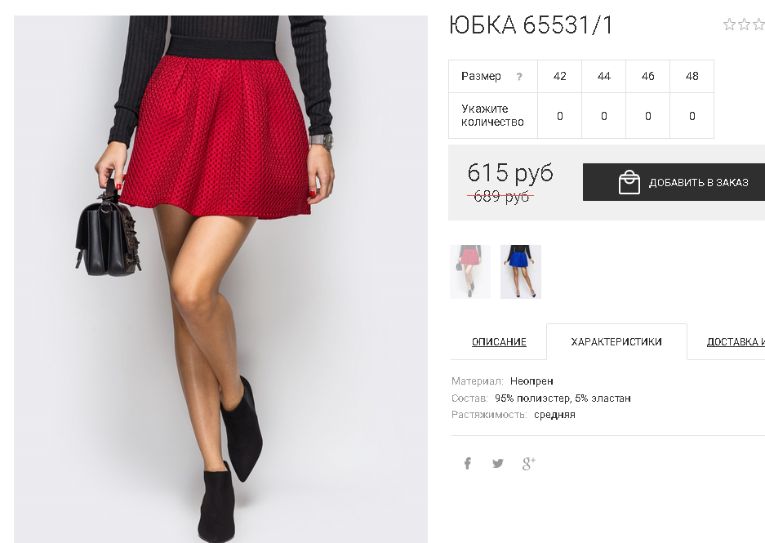765x543 pixels.
Task: Share product on Twitter
Action: pyautogui.click(x=498, y=463)
